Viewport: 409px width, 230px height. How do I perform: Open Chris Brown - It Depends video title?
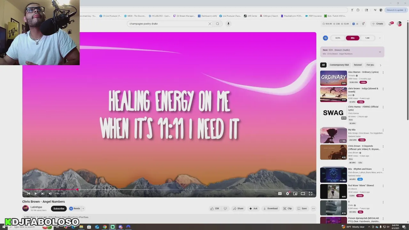coord(364,148)
